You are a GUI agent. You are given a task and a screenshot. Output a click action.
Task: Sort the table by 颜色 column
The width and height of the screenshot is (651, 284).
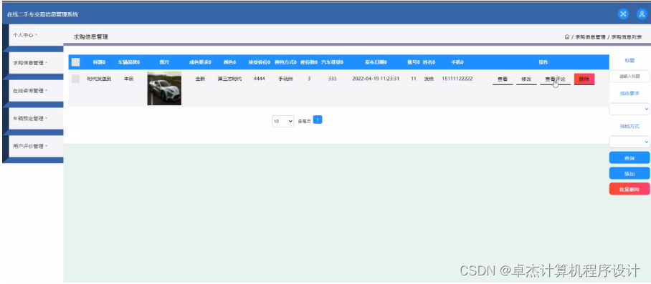pyautogui.click(x=229, y=62)
